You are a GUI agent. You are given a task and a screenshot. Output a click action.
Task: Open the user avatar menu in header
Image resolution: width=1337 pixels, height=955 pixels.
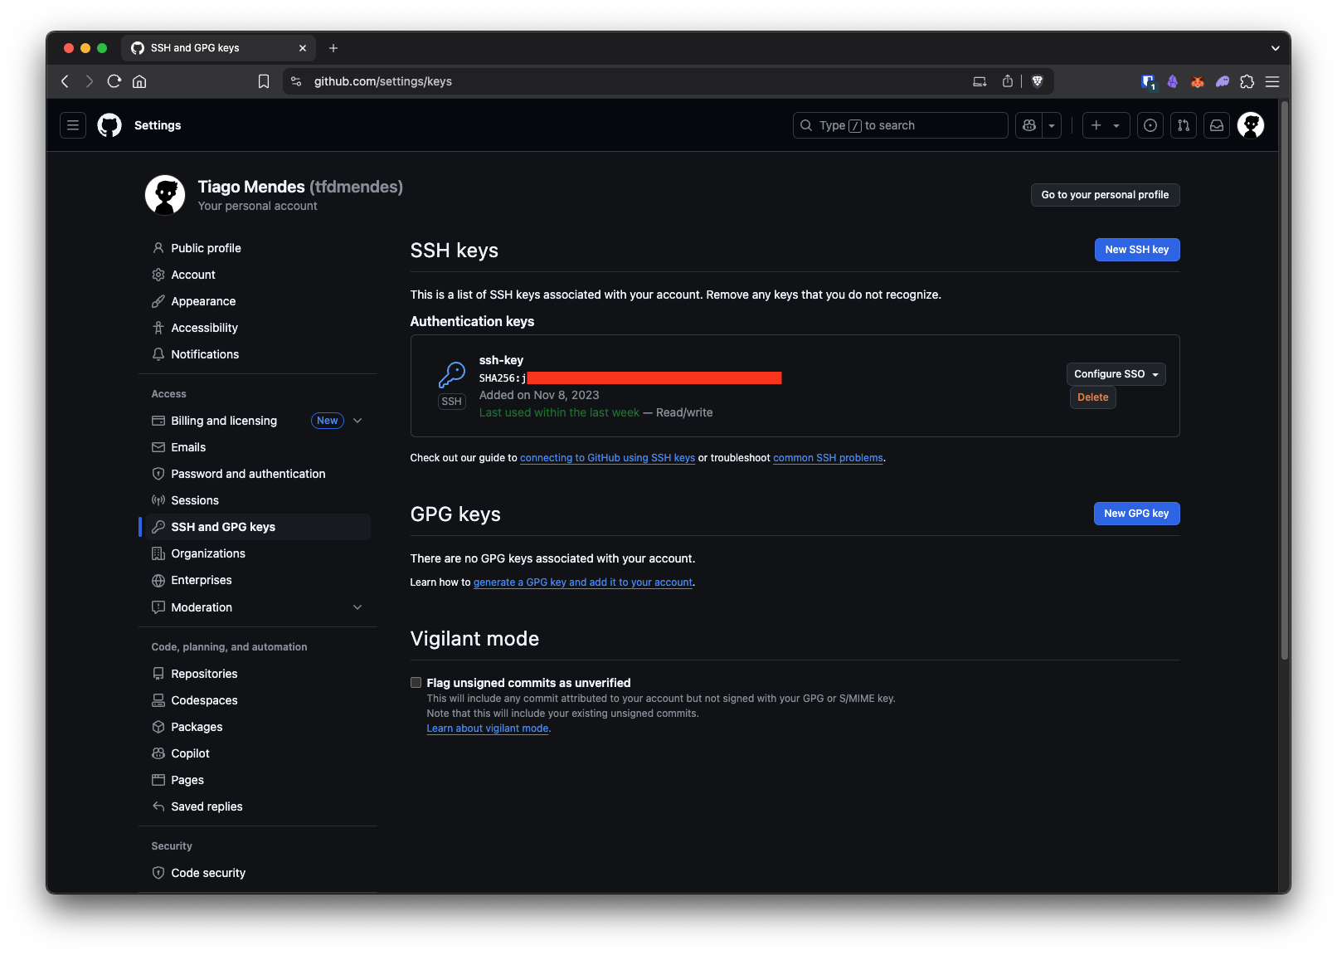coord(1251,125)
